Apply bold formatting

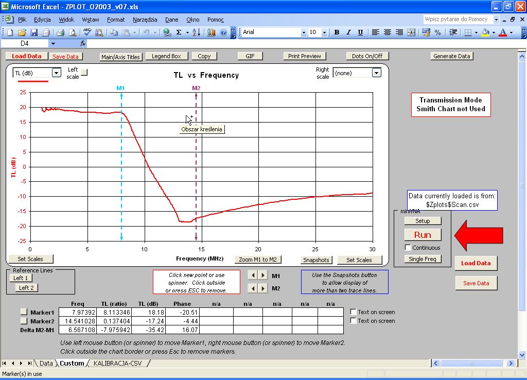point(337,32)
